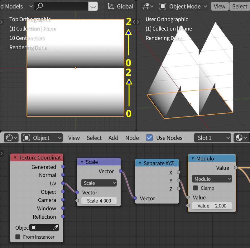Click the Modulo first Value input socket
250x248 pixels.
pos(188,197)
